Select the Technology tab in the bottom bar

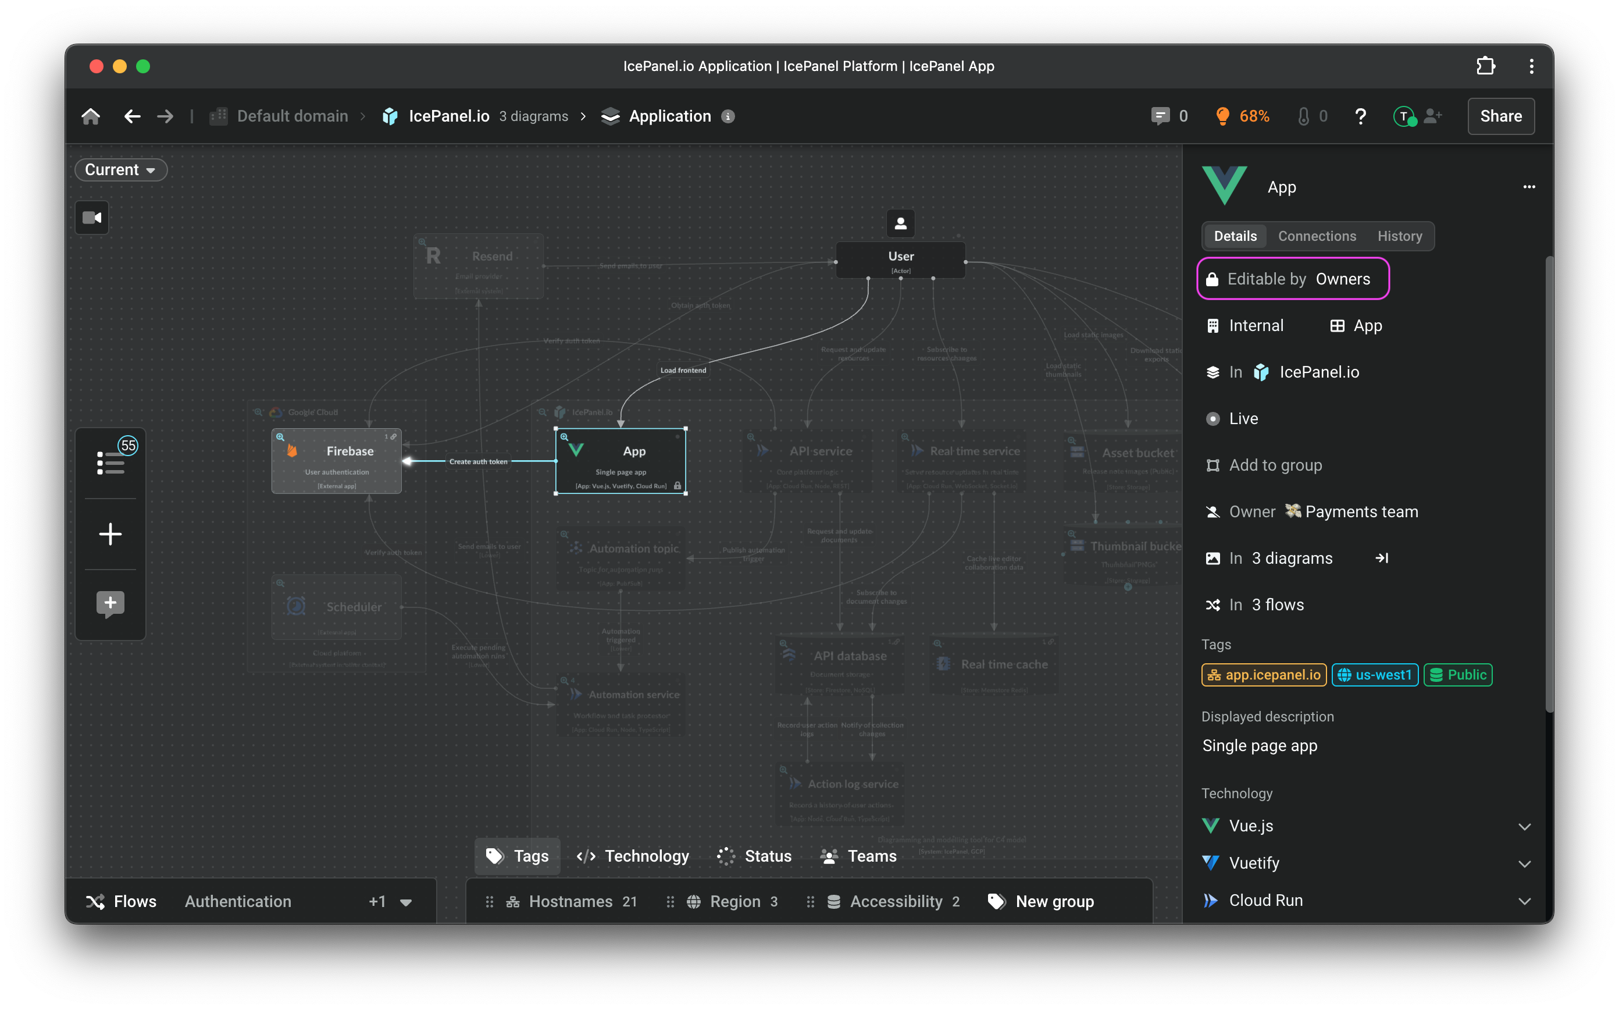pos(633,856)
